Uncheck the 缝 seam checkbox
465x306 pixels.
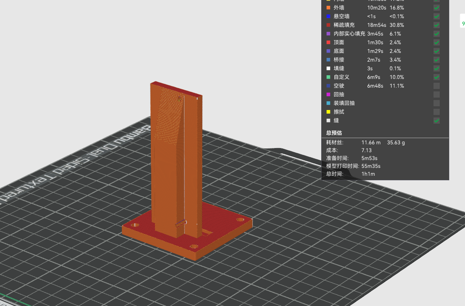436,120
